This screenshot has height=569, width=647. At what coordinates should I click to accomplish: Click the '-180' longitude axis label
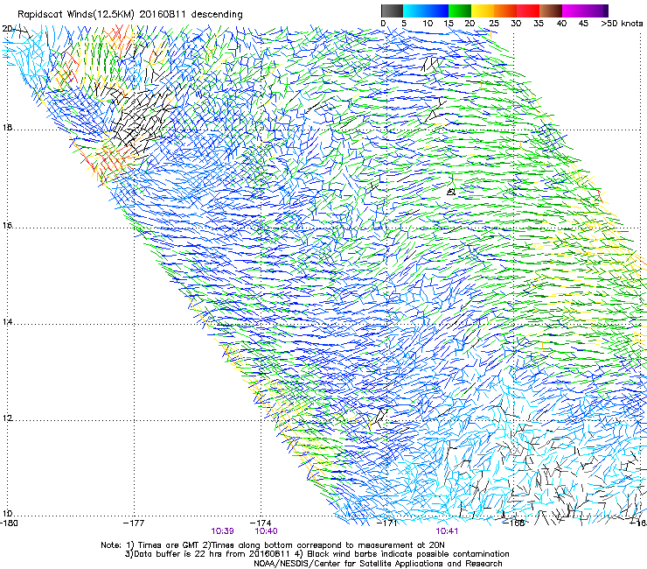[9, 523]
